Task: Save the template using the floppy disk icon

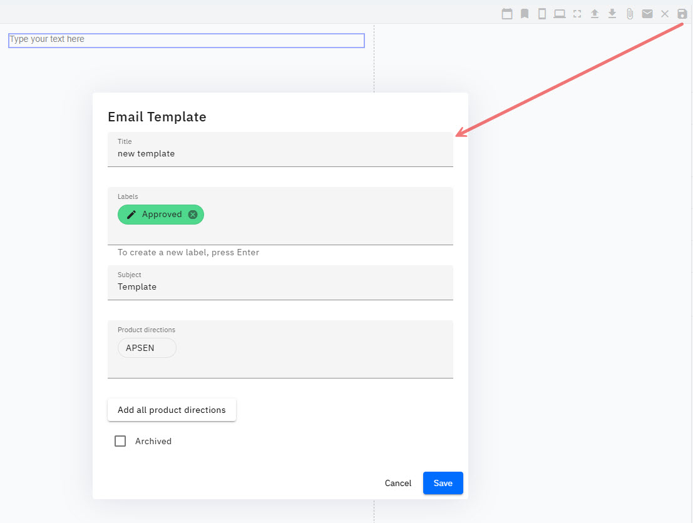Action: pos(682,13)
